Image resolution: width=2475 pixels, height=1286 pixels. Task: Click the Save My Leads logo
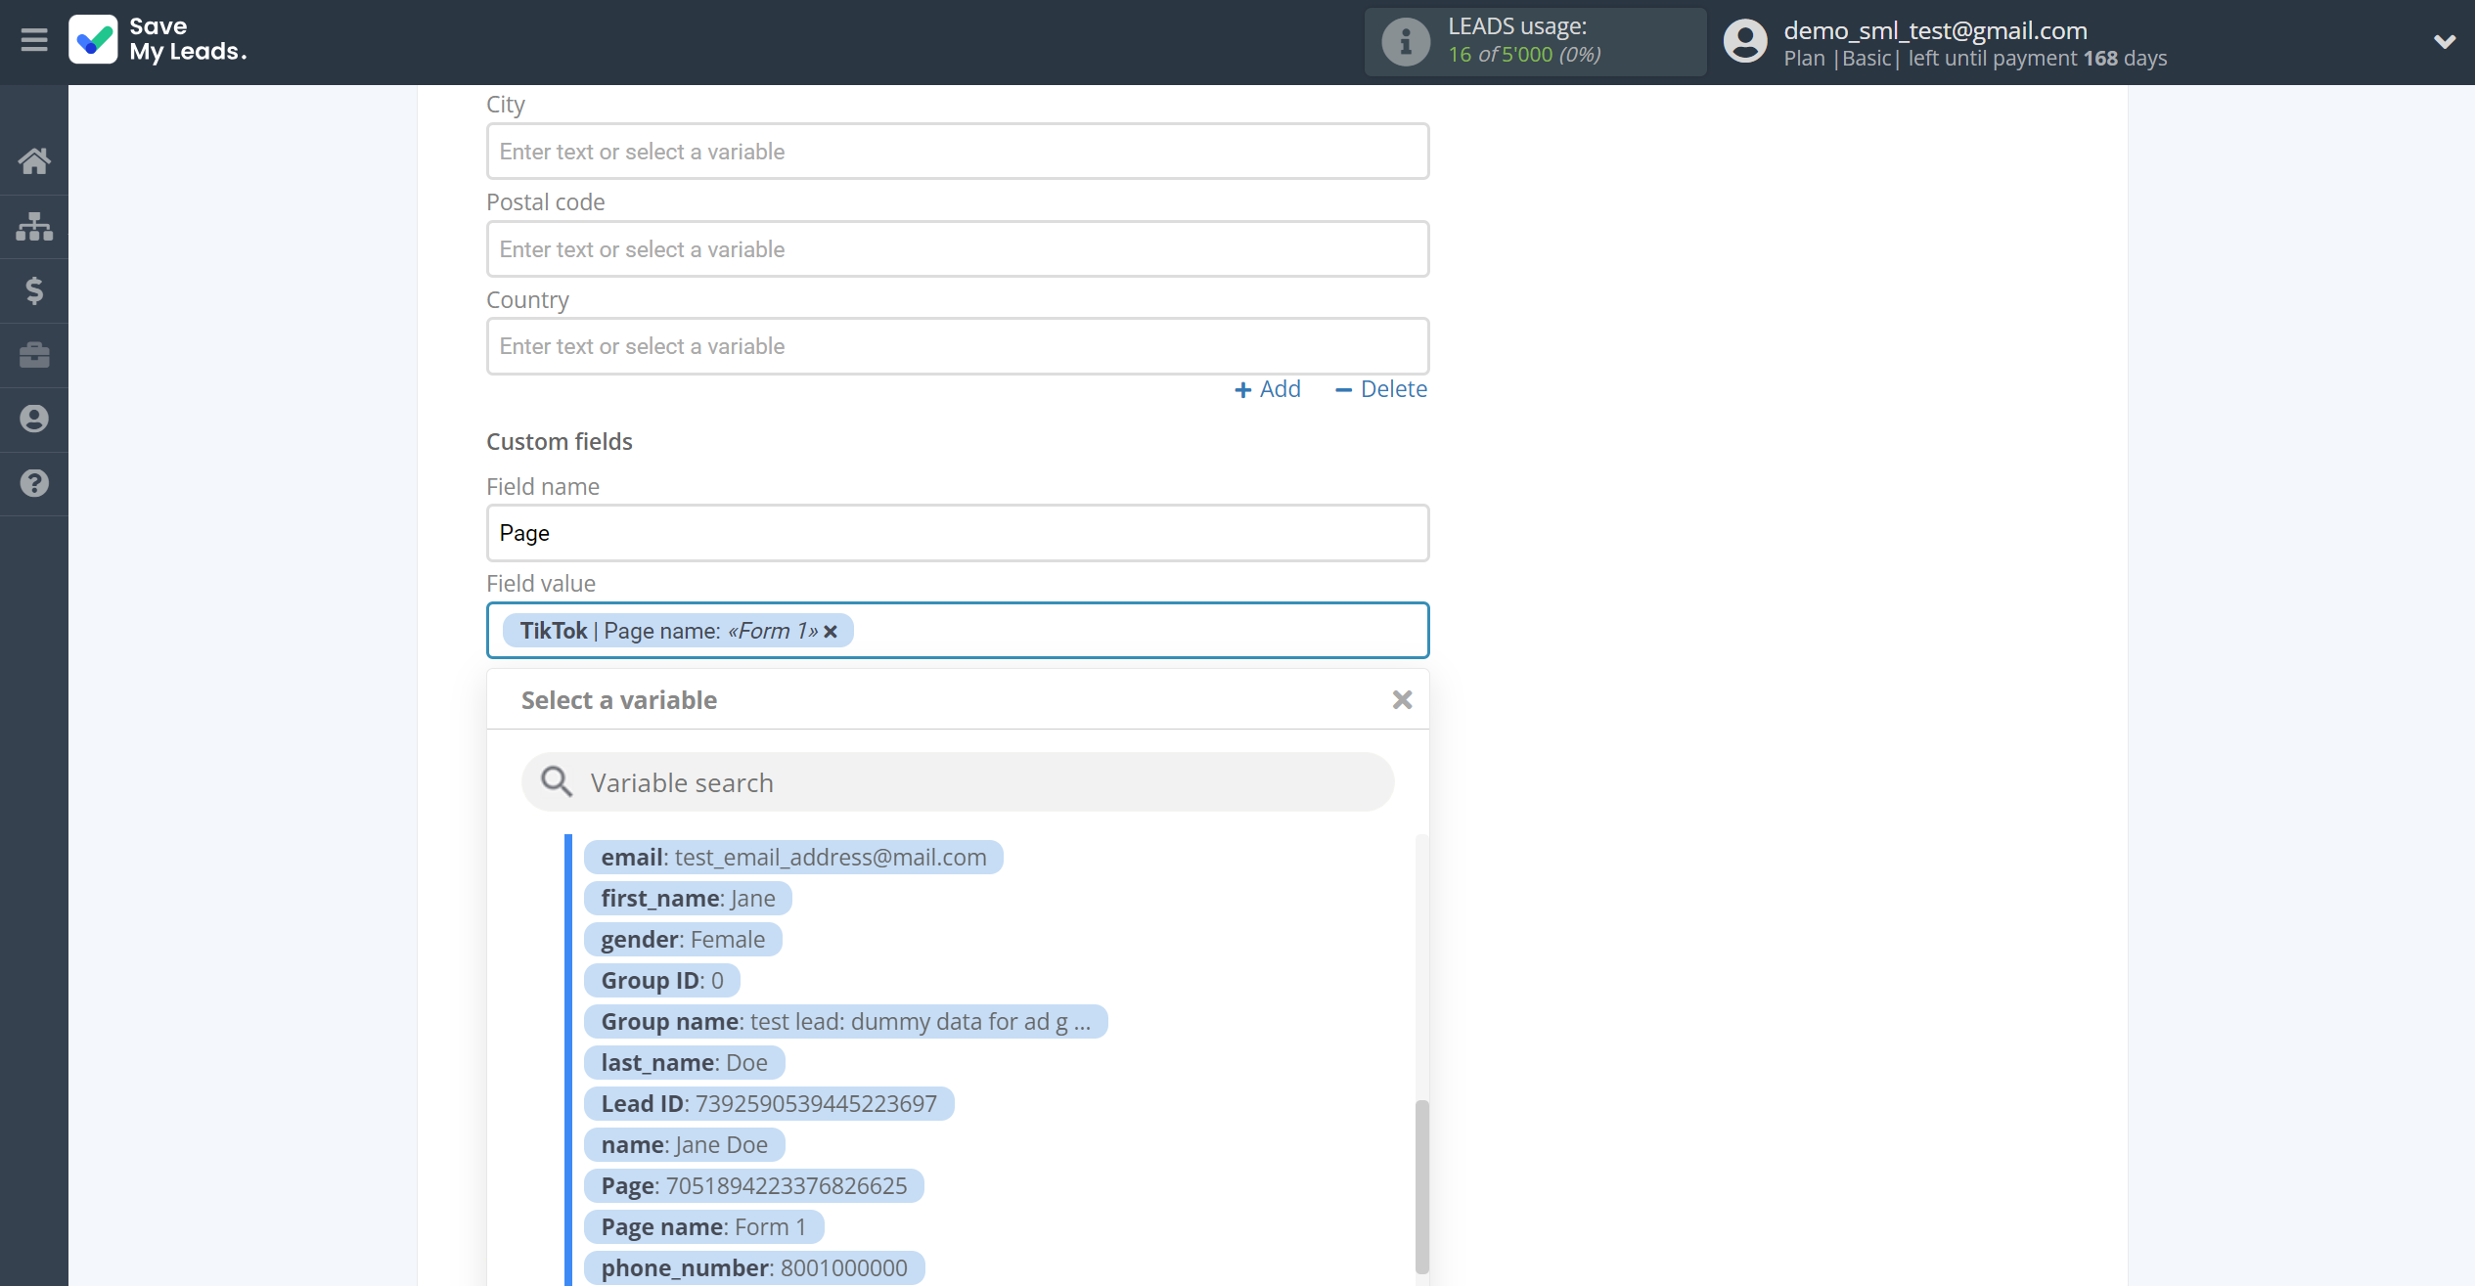[x=157, y=40]
